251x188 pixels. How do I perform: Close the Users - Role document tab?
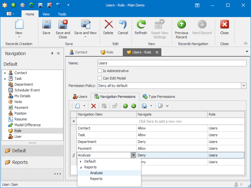click(x=157, y=52)
